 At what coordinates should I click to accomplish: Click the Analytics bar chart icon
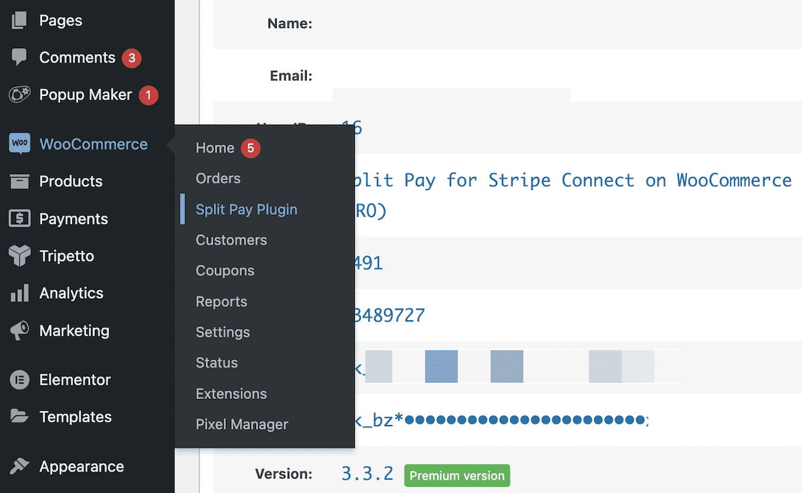[x=19, y=293]
